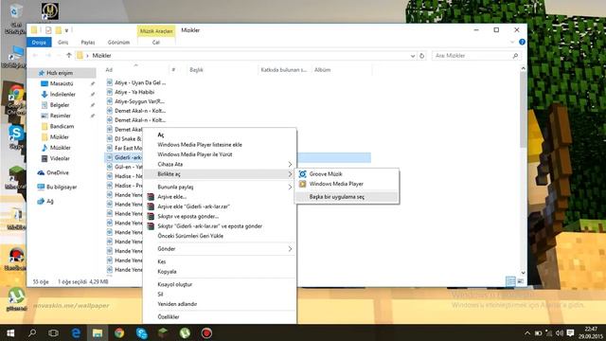Screen dimensions: 606x341
Task: Open Videolar in the navigation pane
Action: 60,158
